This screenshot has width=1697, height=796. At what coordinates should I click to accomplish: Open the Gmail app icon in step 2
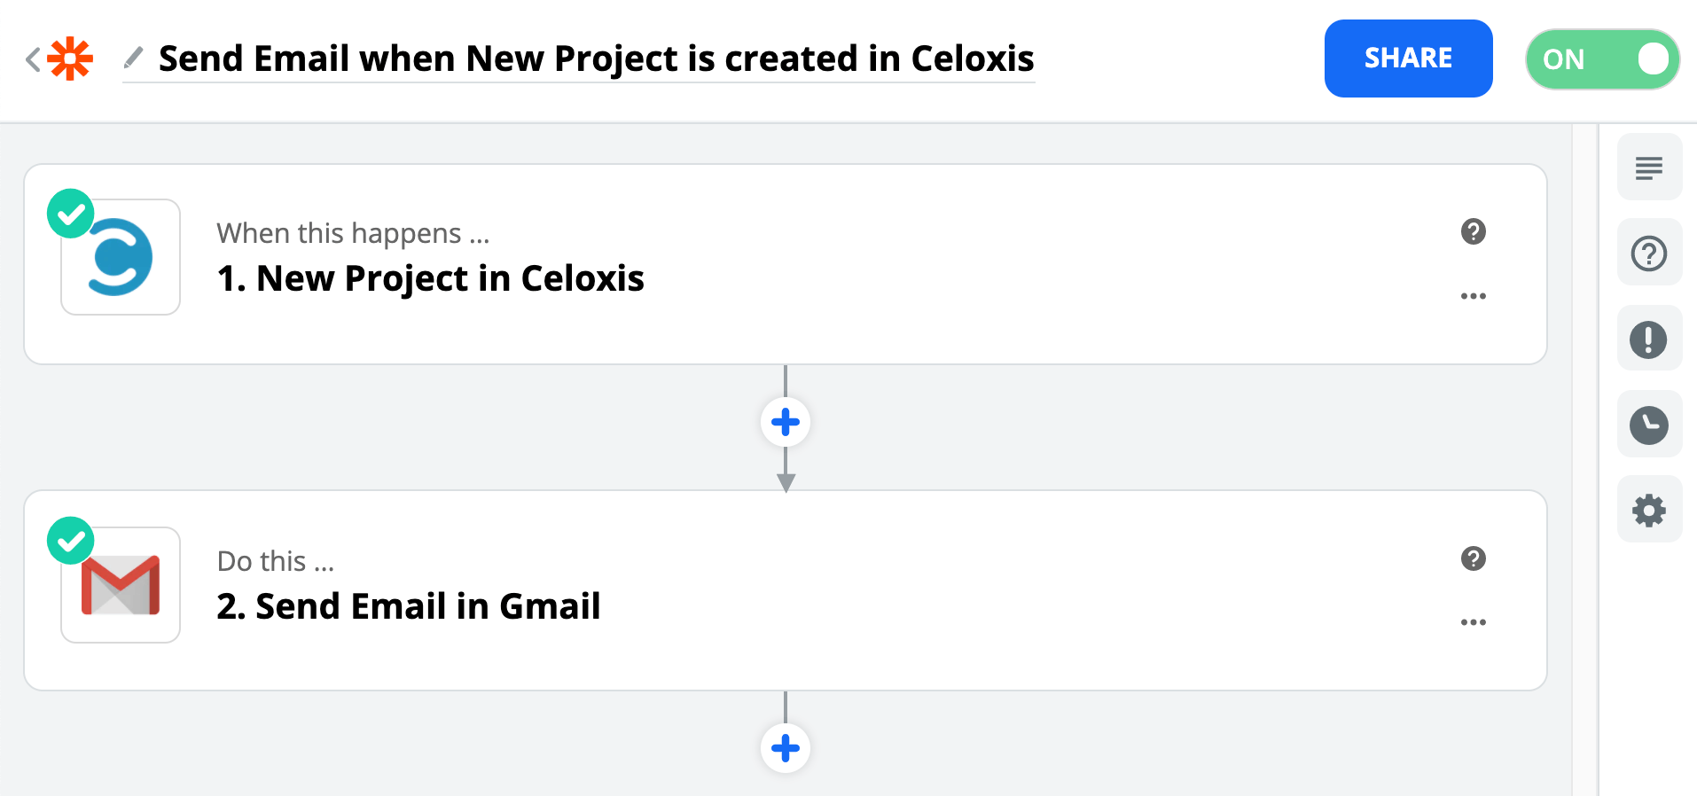coord(121,585)
